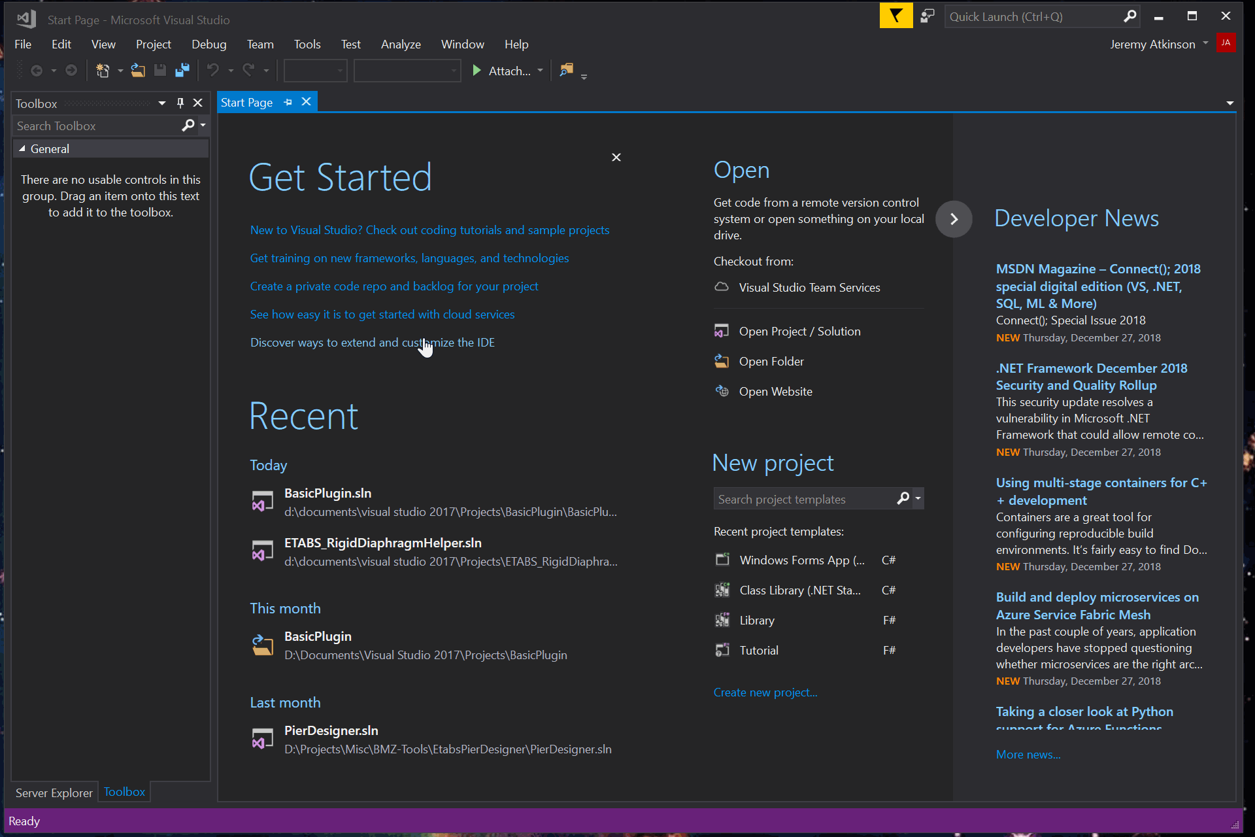Dismiss the Get Started section with X
Image resolution: width=1255 pixels, height=837 pixels.
(616, 158)
